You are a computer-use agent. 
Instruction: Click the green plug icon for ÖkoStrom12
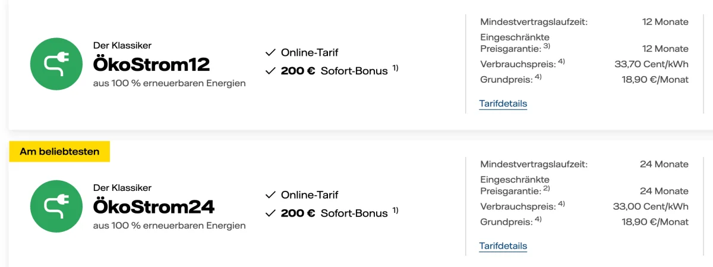[56, 64]
